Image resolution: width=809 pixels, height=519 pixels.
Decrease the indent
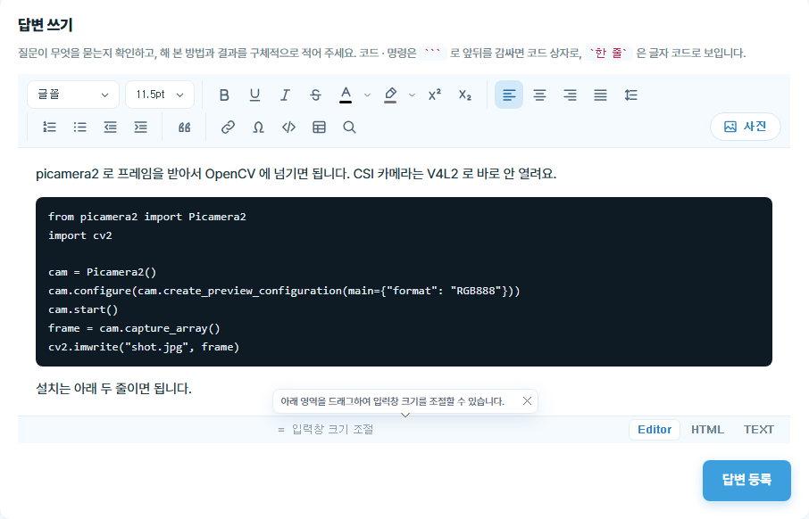point(111,128)
